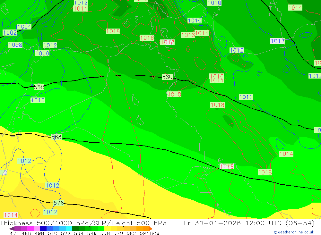Screen dimensions: 321x235
Task: Click the 568 height contour label
Action: coord(56,137)
